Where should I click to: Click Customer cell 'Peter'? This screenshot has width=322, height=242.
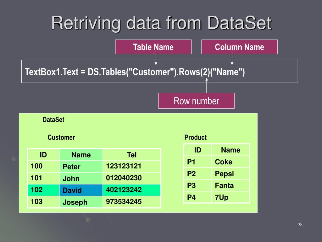tap(81, 166)
